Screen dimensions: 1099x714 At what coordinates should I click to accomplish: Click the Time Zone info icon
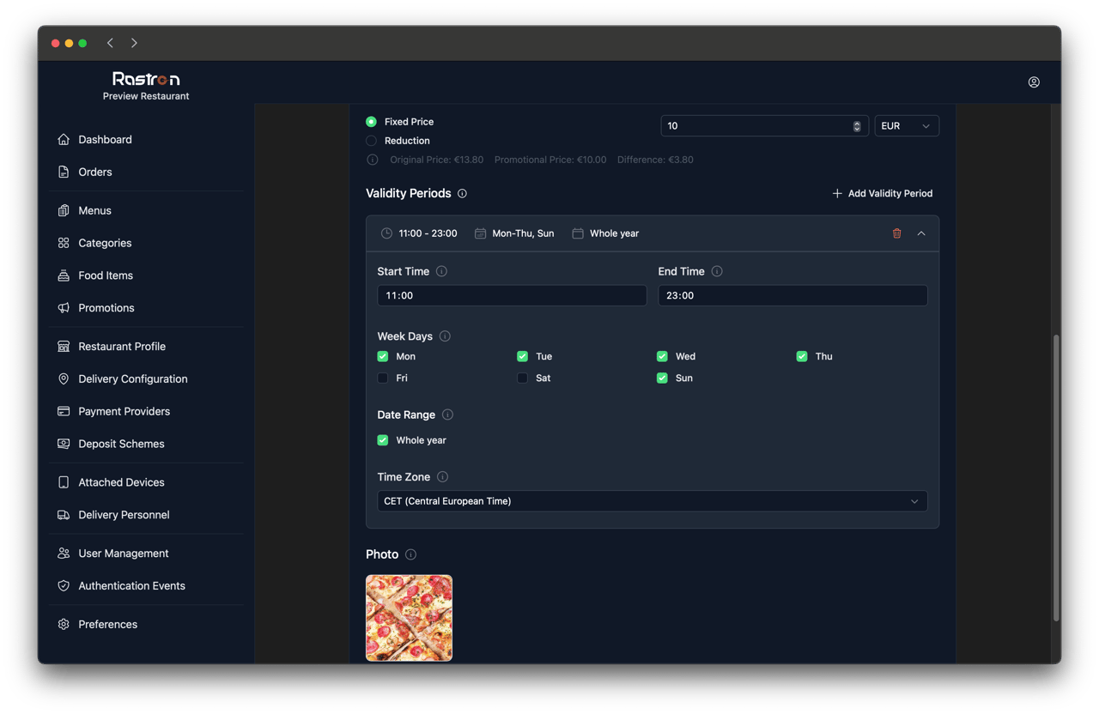[x=442, y=477]
